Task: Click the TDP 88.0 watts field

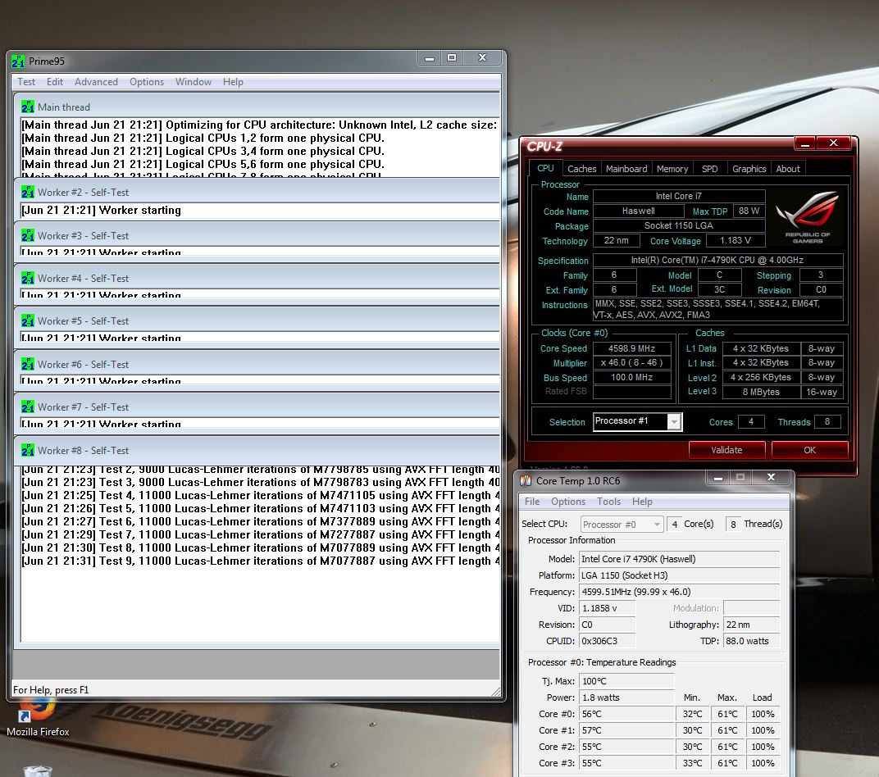Action: 751,641
